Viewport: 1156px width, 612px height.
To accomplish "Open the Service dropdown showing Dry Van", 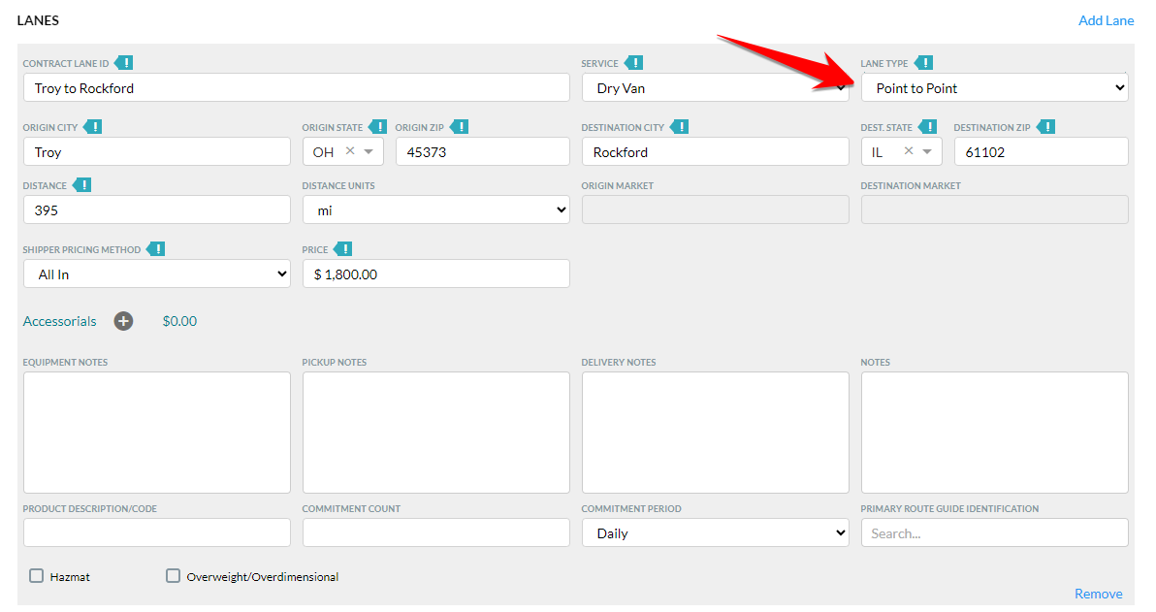I will point(715,88).
